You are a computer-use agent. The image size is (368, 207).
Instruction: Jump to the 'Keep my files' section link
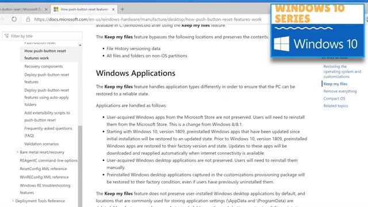pyautogui.click(x=335, y=84)
